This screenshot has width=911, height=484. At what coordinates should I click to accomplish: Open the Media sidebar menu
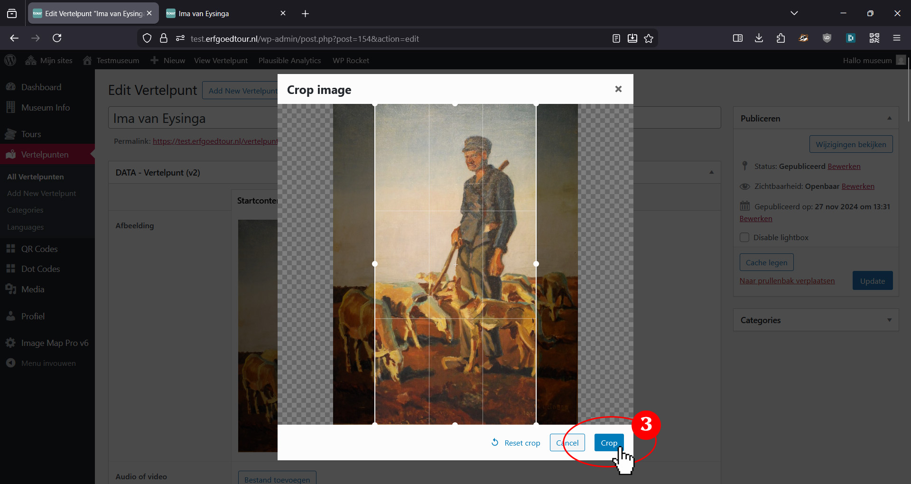point(32,289)
